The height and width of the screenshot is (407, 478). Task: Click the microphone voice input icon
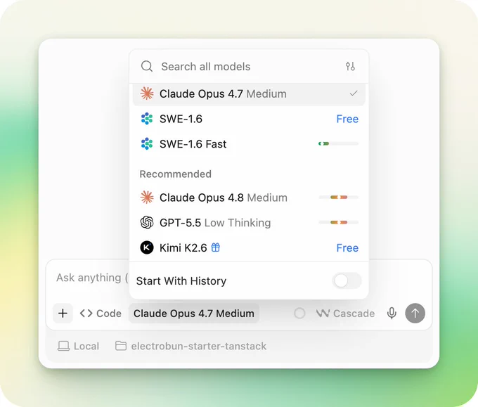[392, 313]
